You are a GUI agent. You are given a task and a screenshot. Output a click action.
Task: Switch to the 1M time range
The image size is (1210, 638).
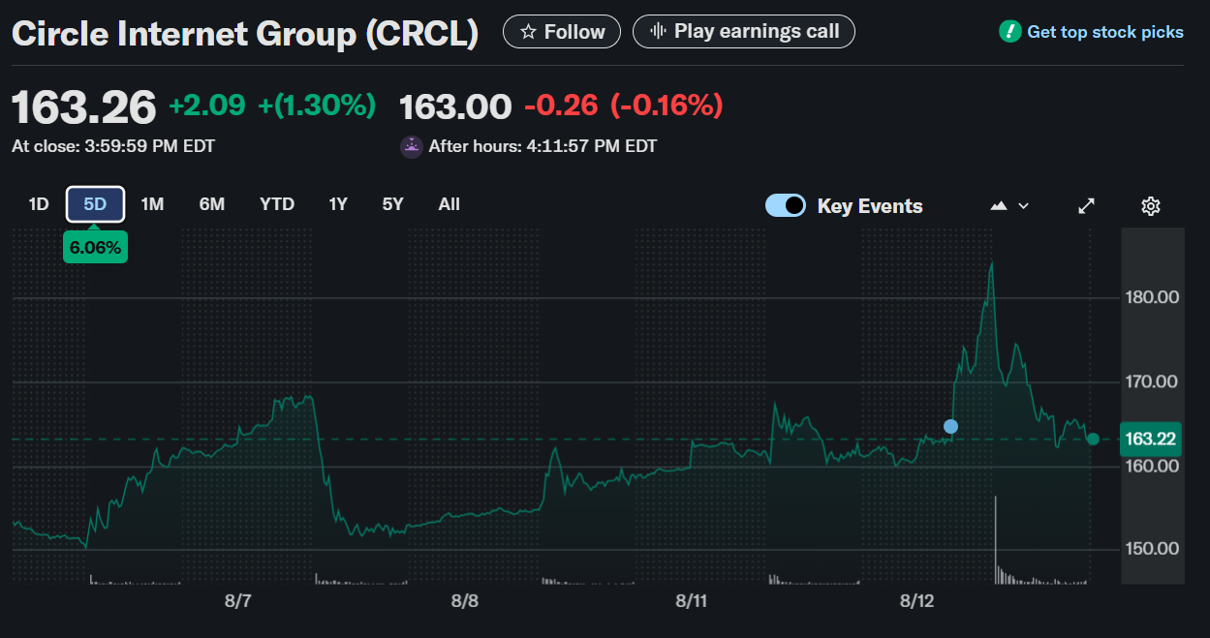point(152,204)
